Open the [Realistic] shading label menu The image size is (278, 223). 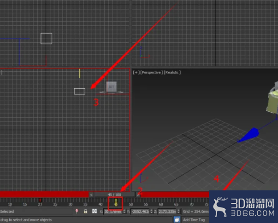click(172, 72)
